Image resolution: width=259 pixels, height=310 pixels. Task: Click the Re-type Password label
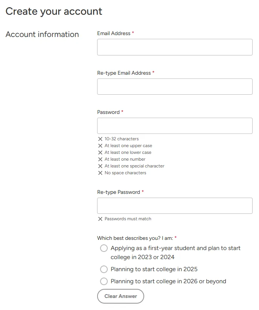(119, 192)
